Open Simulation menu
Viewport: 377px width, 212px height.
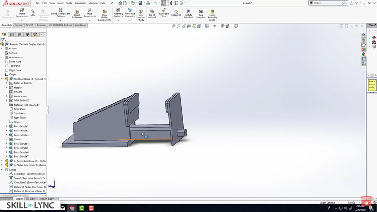click(x=80, y=3)
